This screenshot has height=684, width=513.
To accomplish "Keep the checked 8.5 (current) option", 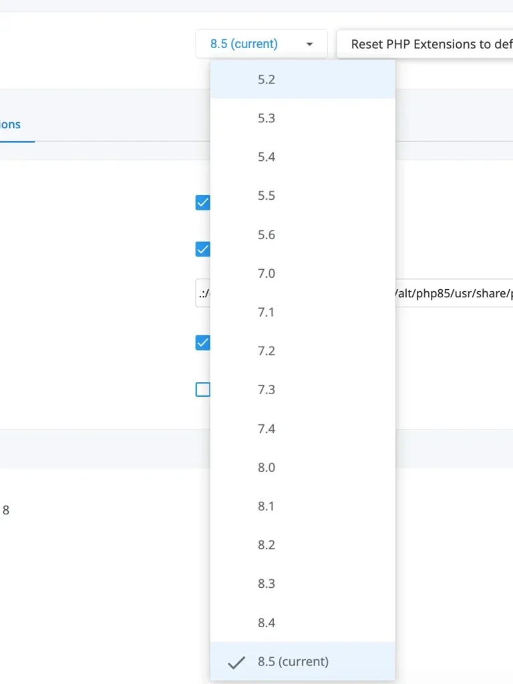I will click(x=303, y=661).
